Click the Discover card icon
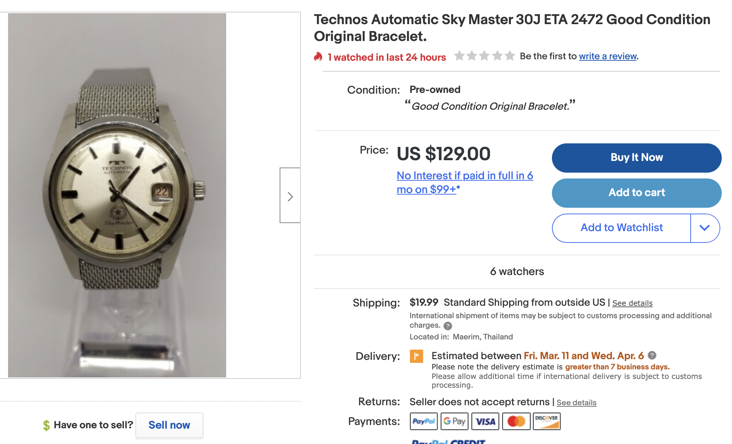This screenshot has width=732, height=444. pyautogui.click(x=546, y=421)
